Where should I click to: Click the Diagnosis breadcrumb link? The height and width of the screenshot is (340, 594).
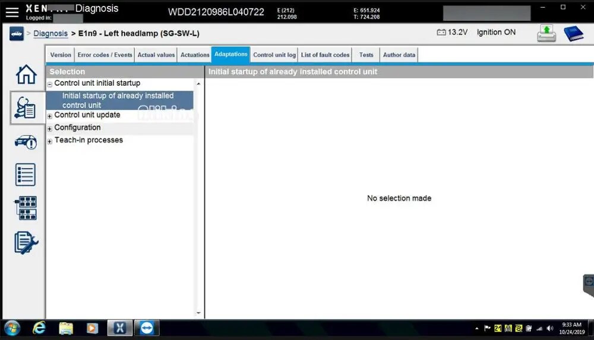50,33
